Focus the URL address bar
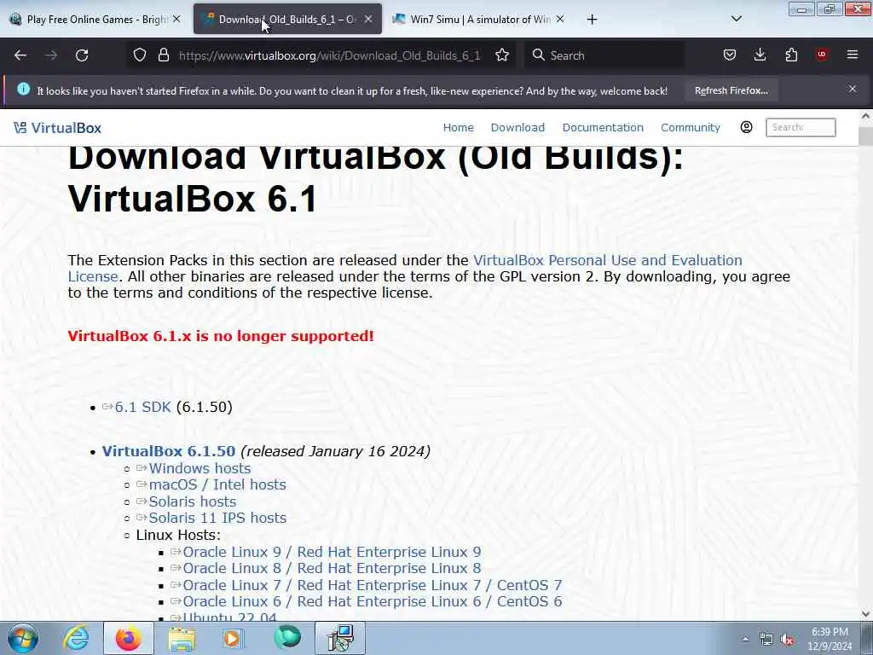Image resolution: width=873 pixels, height=655 pixels. [329, 55]
